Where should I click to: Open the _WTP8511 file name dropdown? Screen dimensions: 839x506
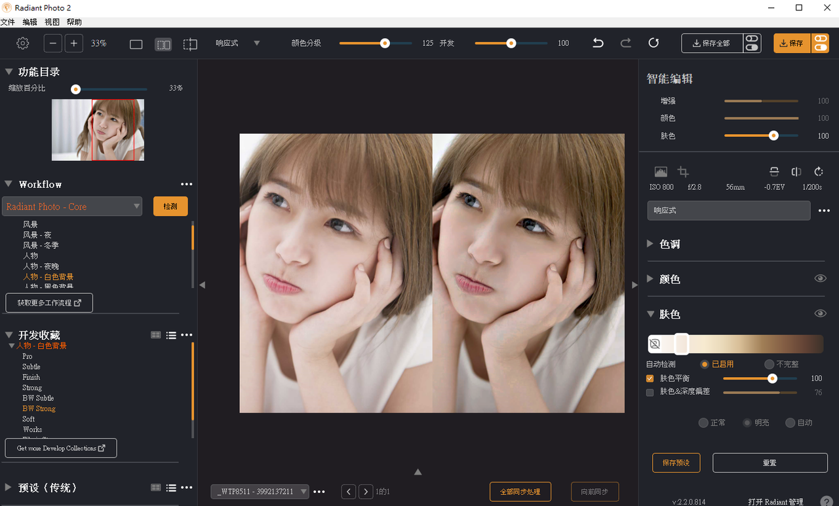(x=260, y=492)
